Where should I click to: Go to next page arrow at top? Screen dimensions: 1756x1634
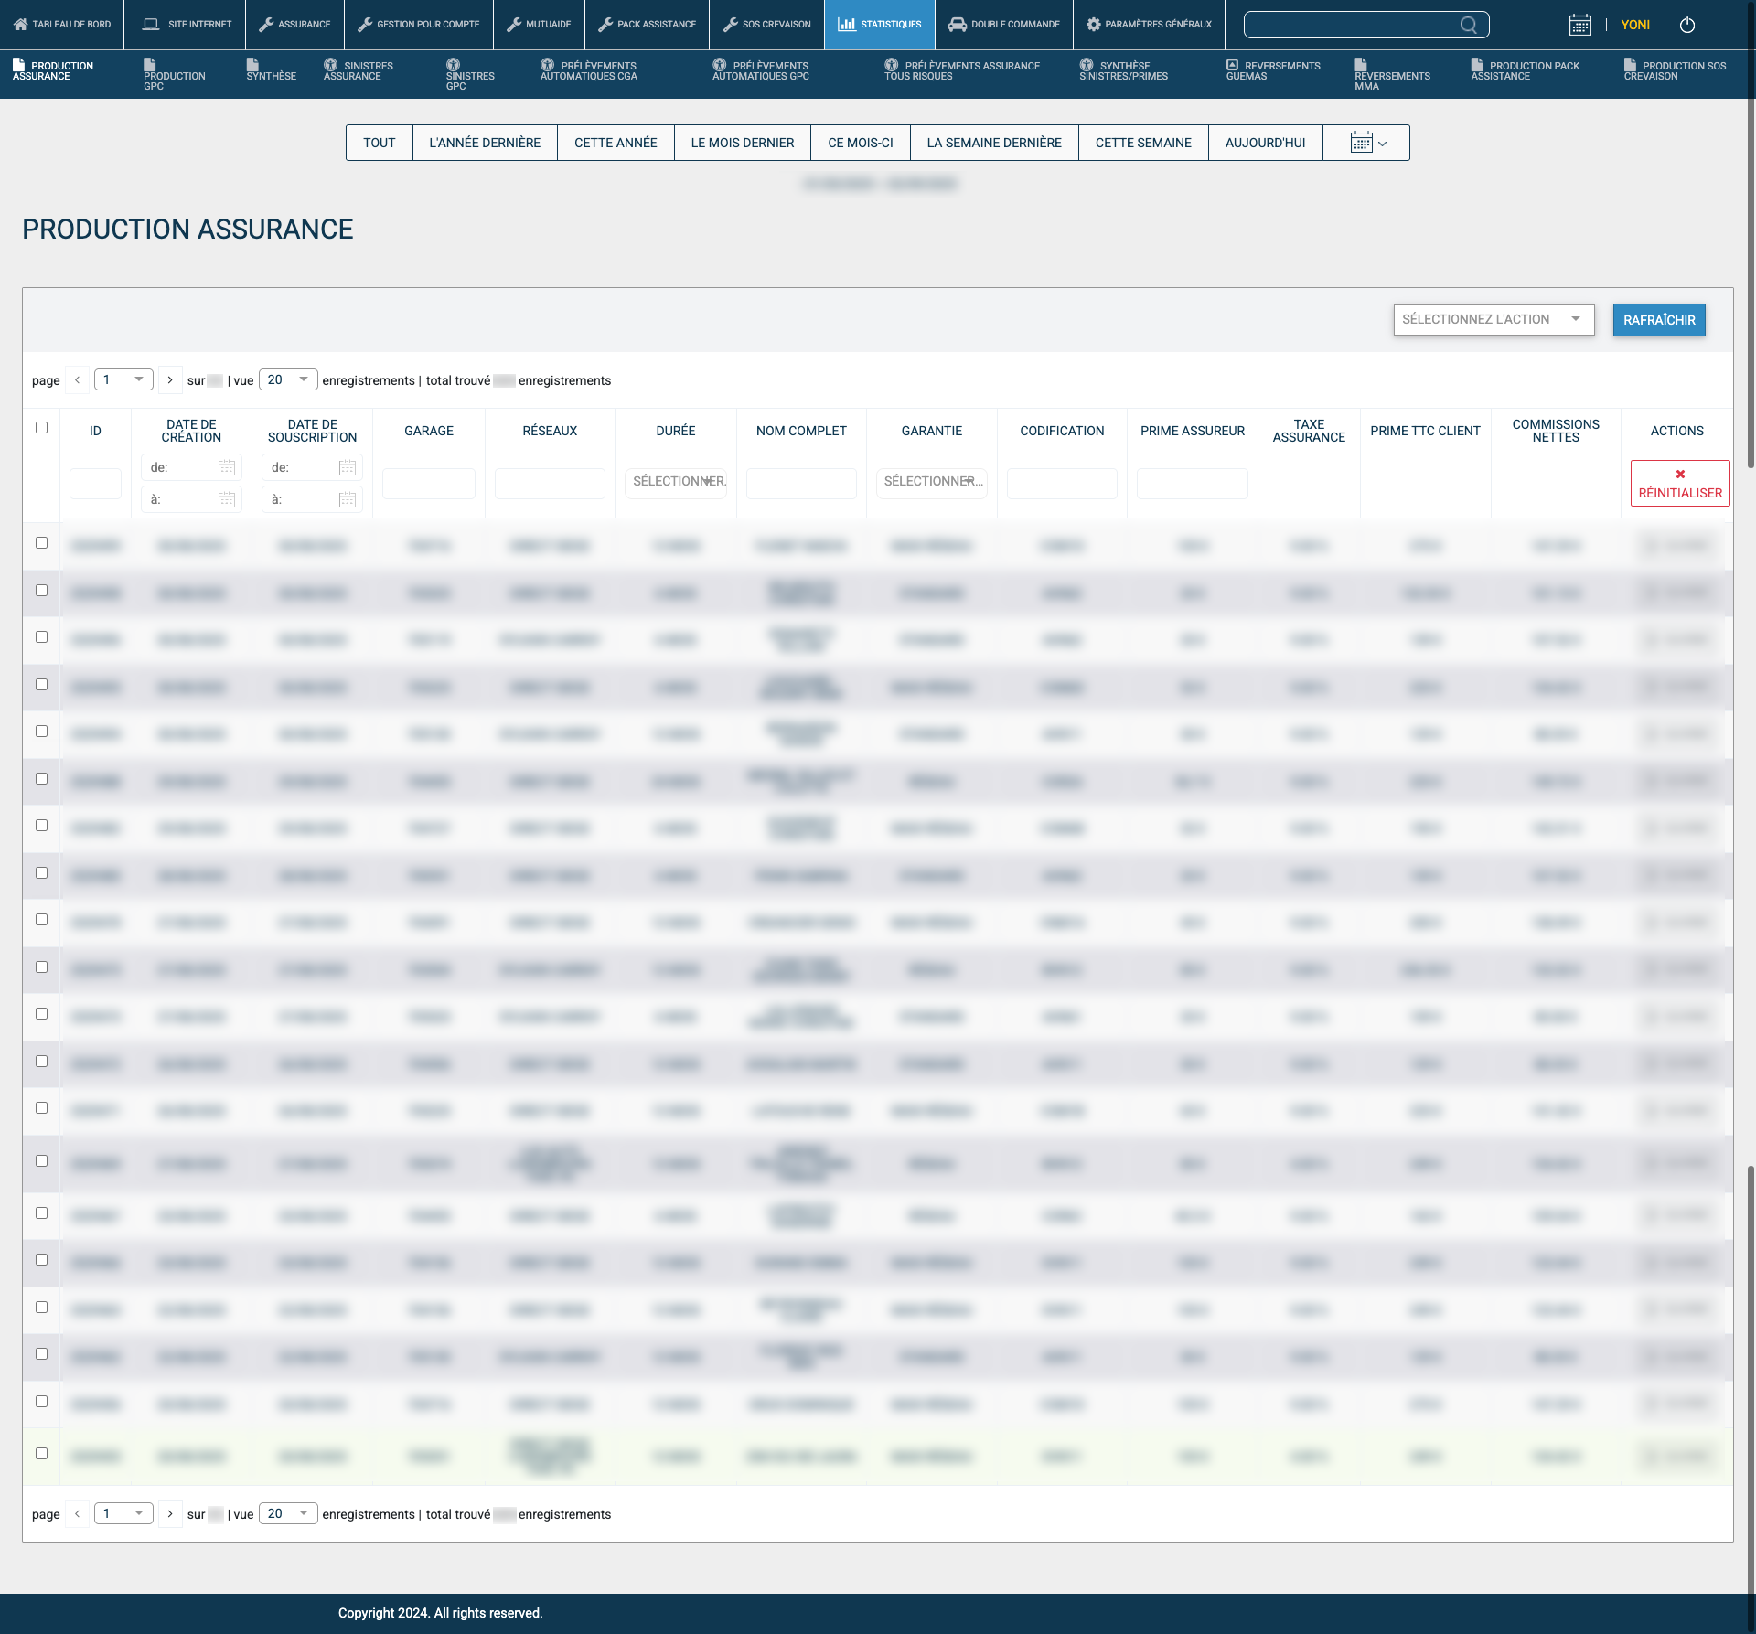pyautogui.click(x=170, y=379)
